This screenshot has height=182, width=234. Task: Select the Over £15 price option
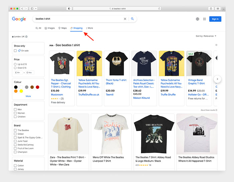[x=15, y=68]
